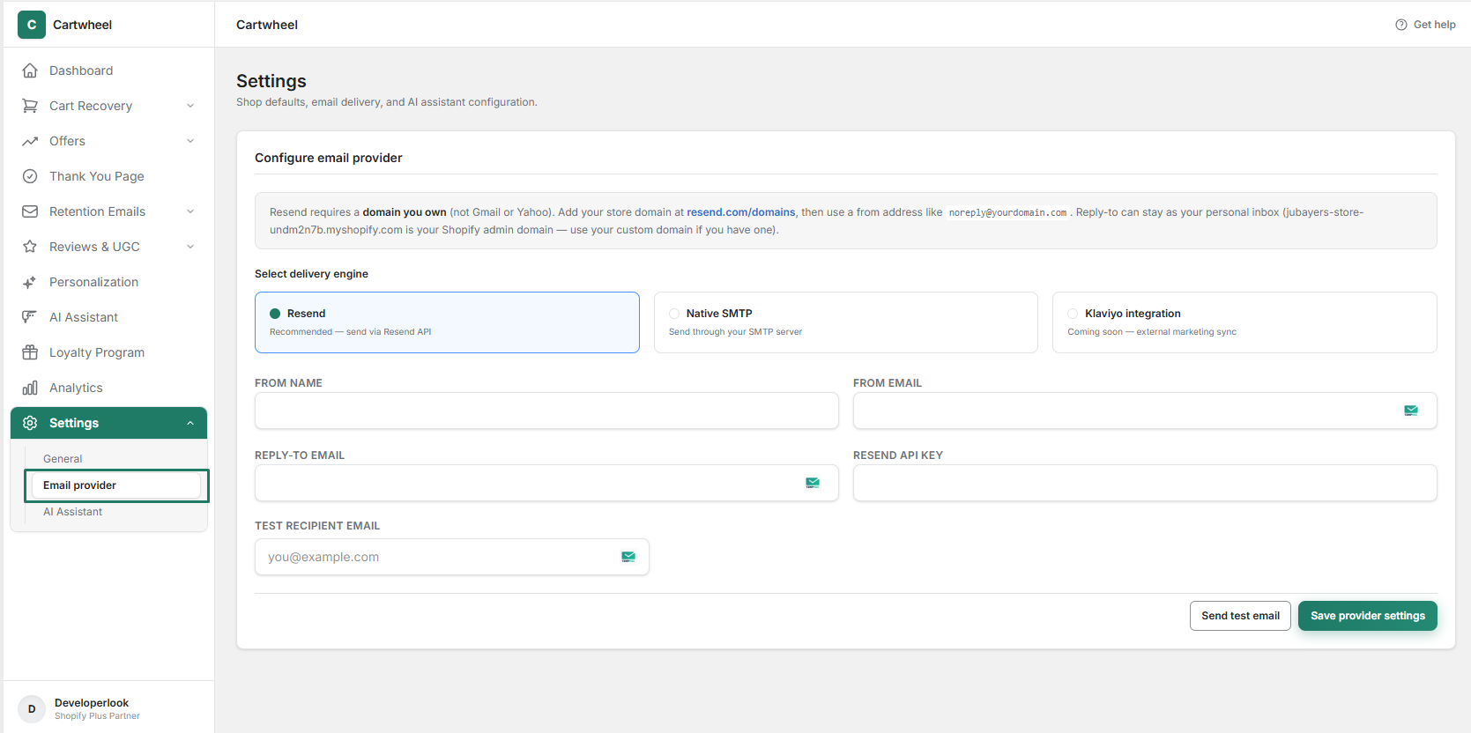Viewport: 1471px width, 733px height.
Task: Click the Loyalty Program gift icon
Action: [30, 352]
